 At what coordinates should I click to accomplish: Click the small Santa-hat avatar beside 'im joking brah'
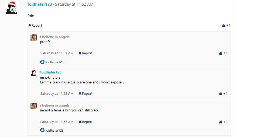[34, 73]
